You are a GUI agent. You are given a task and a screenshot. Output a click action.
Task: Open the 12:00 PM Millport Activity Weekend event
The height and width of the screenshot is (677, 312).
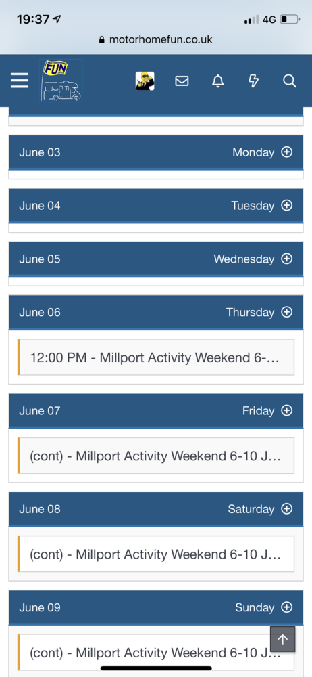156,357
